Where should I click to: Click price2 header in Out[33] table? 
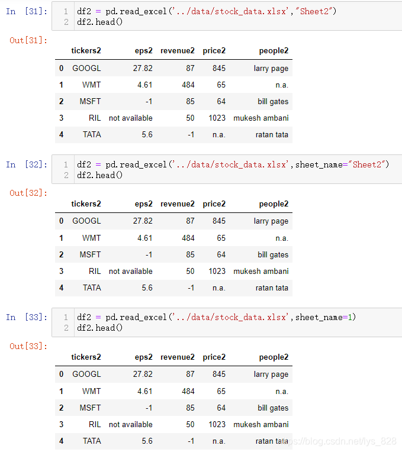click(x=214, y=357)
